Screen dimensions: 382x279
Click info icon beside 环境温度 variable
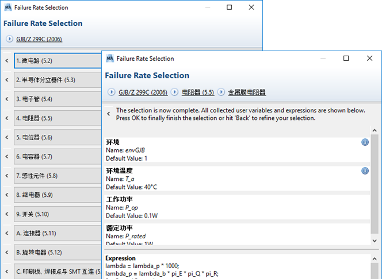point(365,170)
